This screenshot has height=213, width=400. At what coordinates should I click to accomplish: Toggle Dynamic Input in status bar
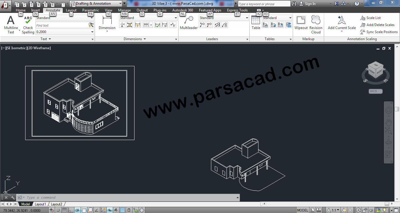click(x=110, y=210)
